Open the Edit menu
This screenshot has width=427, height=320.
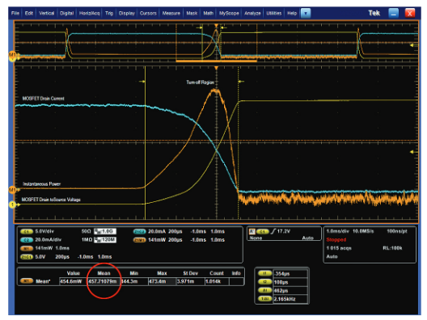[29, 13]
